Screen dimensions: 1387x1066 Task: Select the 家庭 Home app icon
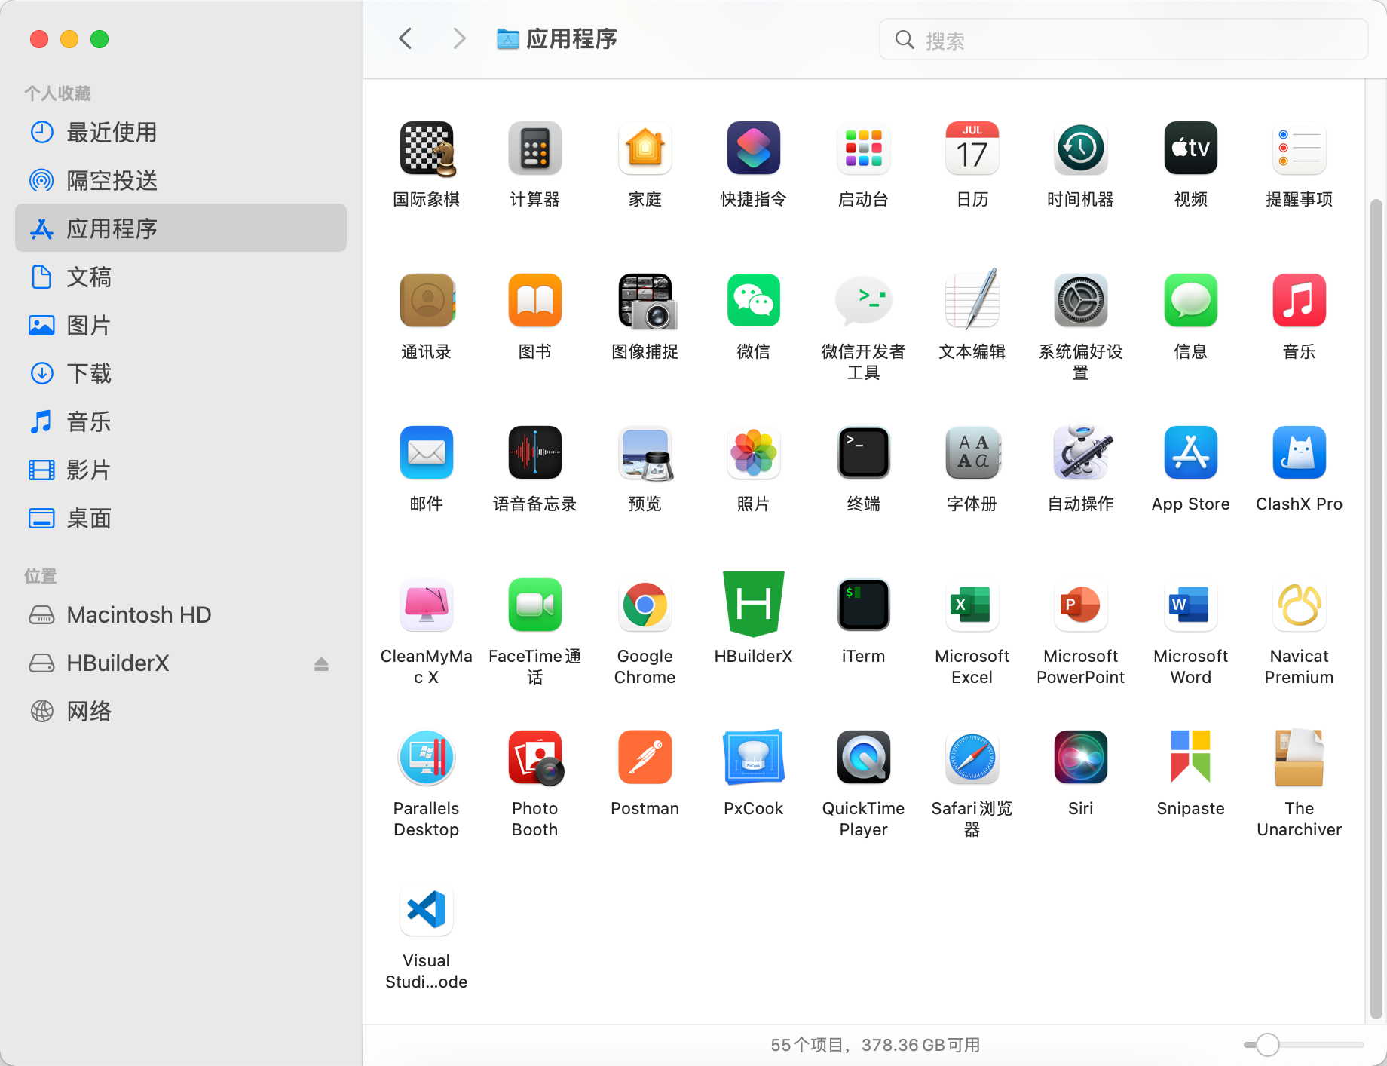click(645, 149)
